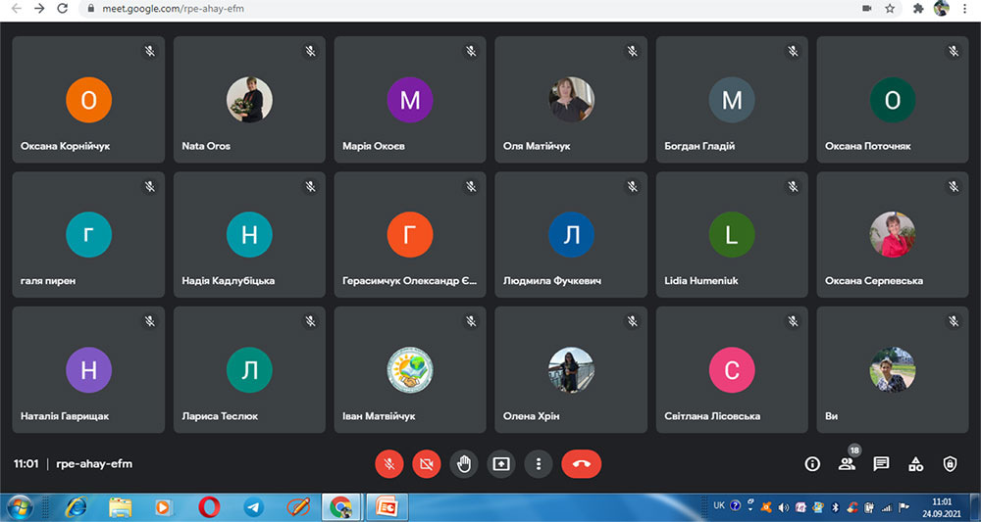Open the present now screen share button
Image resolution: width=981 pixels, height=522 pixels.
coord(501,464)
